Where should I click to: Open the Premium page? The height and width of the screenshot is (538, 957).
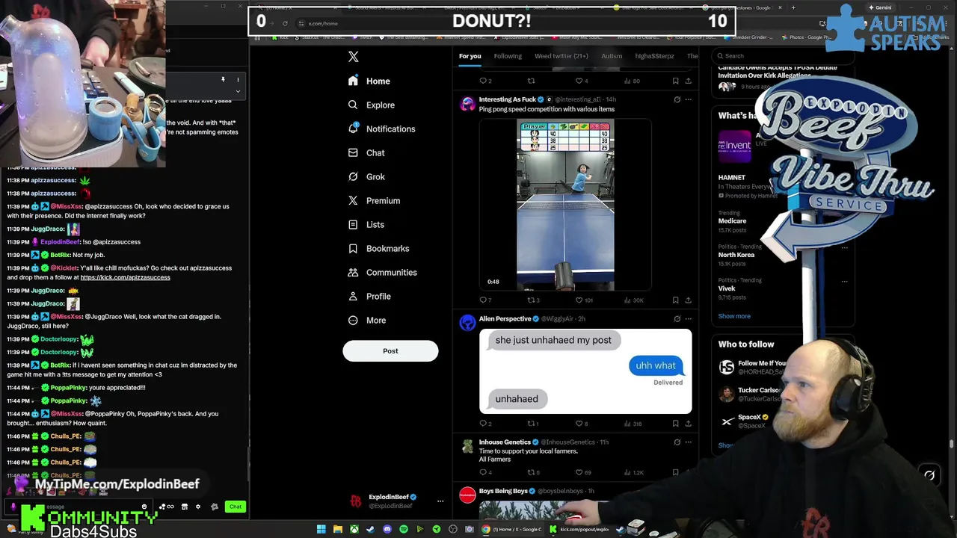(x=374, y=200)
